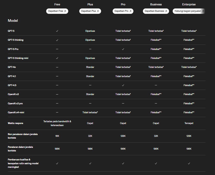Select the Plus column heading
Screen dimensions: 215x175
(90, 4)
